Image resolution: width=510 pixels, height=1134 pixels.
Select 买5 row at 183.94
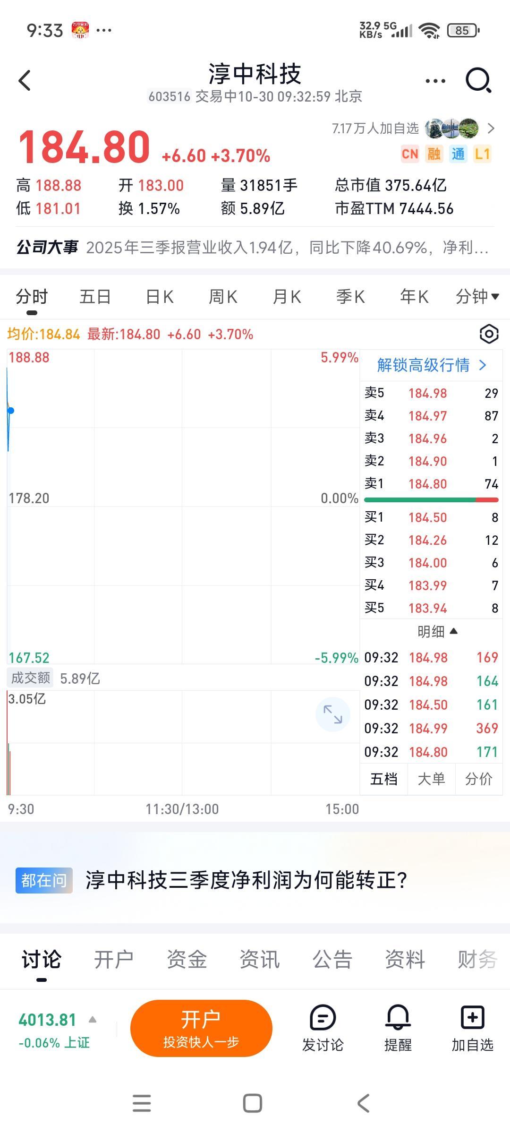[431, 608]
